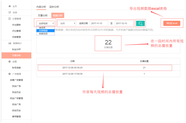Open 投放广告 listed under 投放广告管理
Image resolution: width=186 pixels, height=123 pixels.
[16, 104]
